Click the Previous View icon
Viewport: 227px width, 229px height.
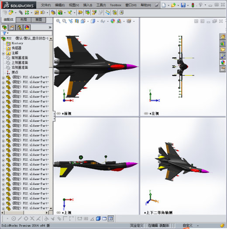pyautogui.click(x=71, y=21)
